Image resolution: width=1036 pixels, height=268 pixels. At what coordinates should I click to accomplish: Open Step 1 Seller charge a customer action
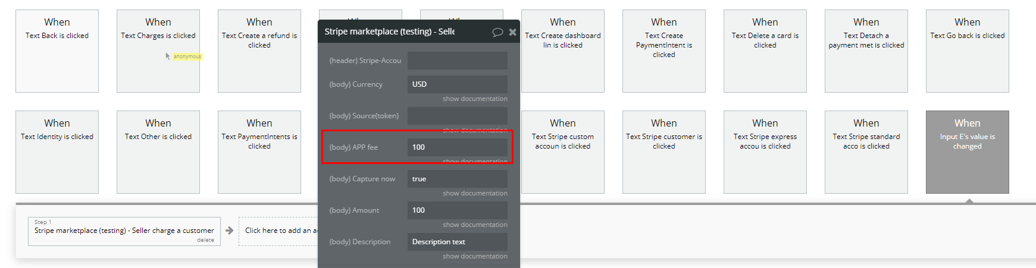click(124, 231)
